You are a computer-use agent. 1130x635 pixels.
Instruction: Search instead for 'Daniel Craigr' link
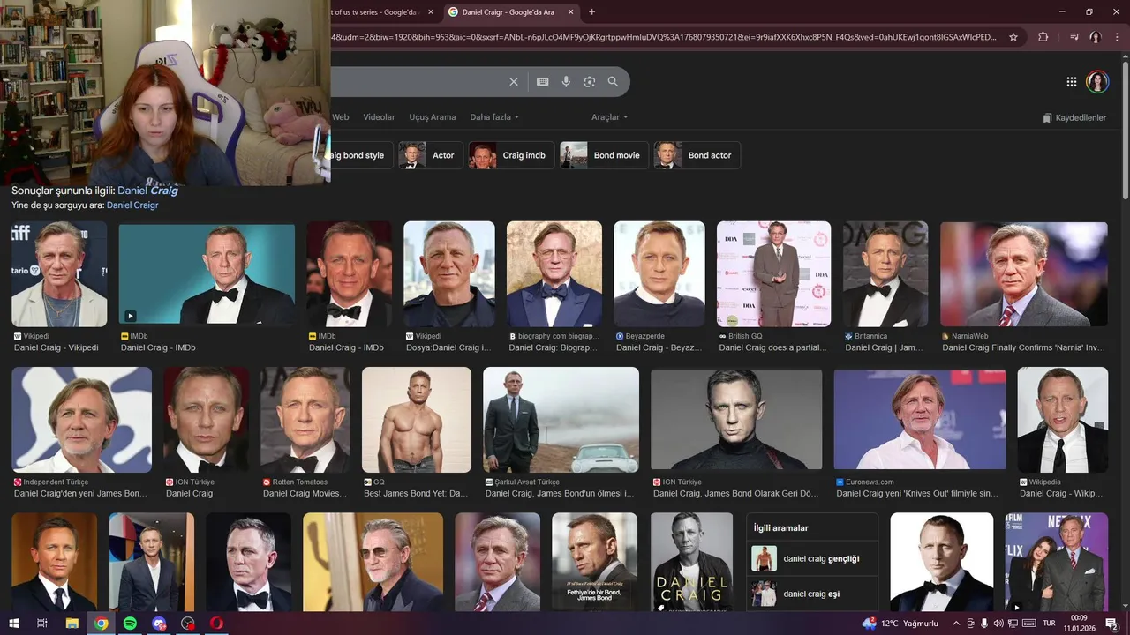tap(132, 205)
